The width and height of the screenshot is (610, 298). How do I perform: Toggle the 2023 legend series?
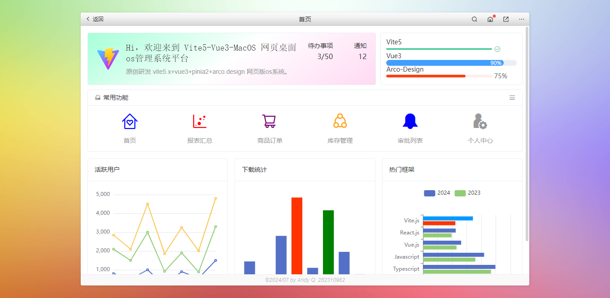[467, 193]
